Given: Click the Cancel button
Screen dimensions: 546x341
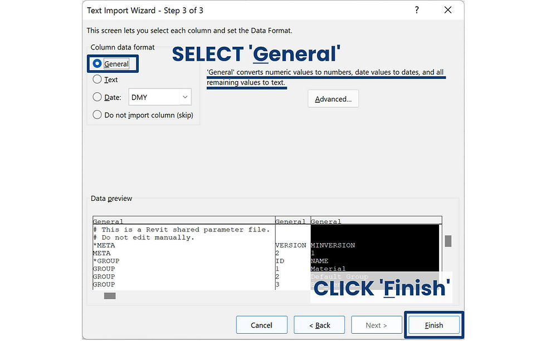Looking at the screenshot, I should pyautogui.click(x=261, y=325).
